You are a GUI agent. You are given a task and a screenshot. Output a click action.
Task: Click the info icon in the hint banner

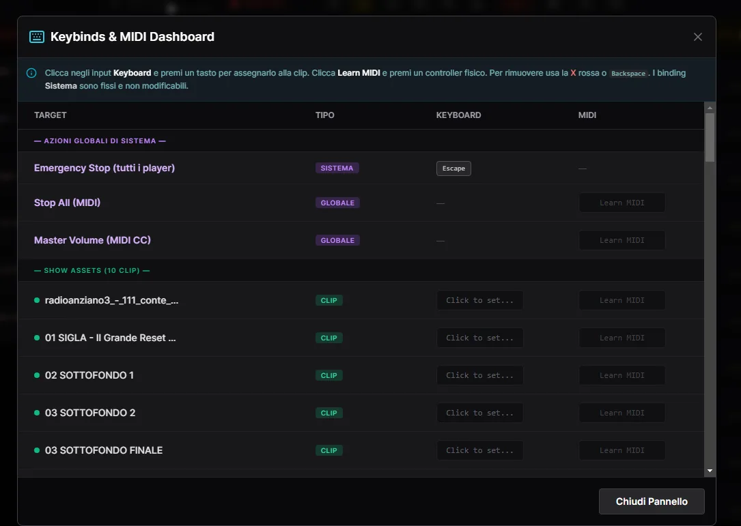(31, 73)
